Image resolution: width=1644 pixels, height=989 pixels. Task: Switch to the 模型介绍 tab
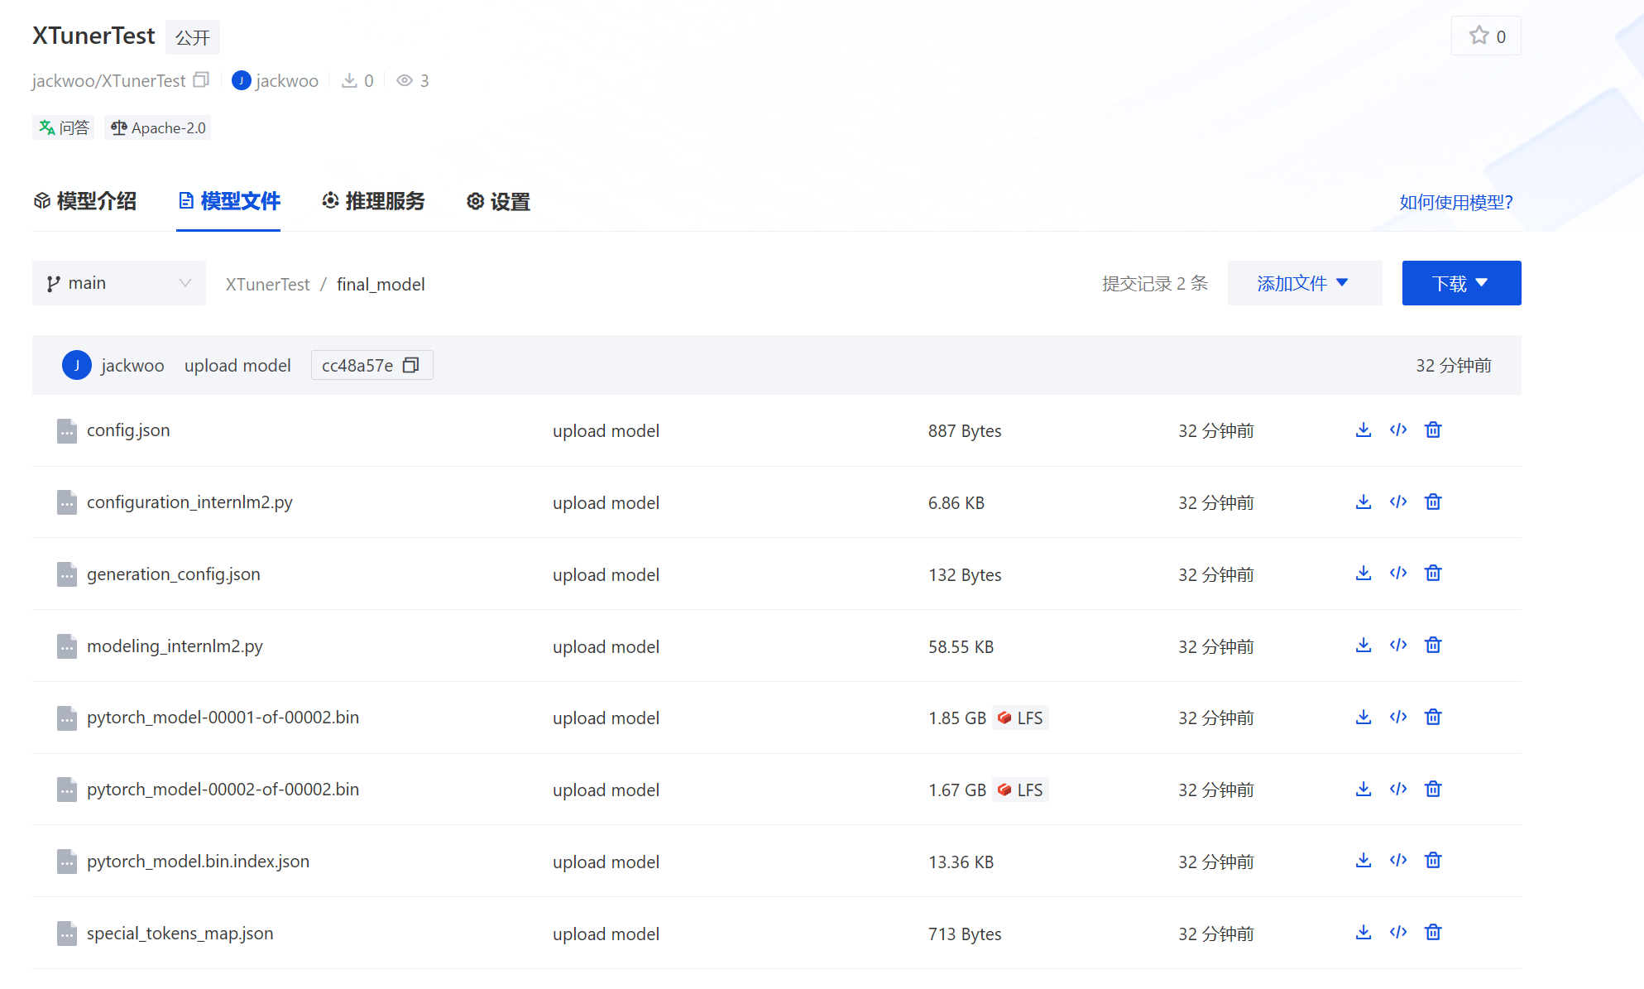pos(84,201)
